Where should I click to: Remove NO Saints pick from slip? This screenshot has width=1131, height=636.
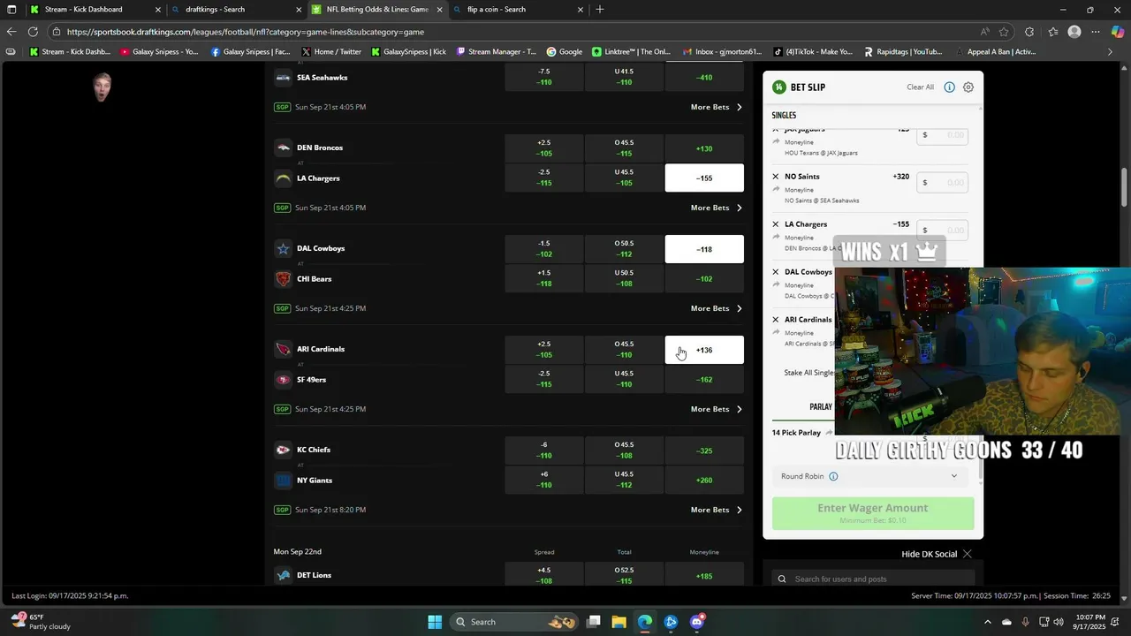click(776, 177)
